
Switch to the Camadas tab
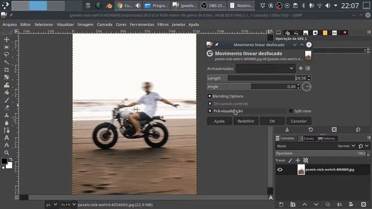285,138
